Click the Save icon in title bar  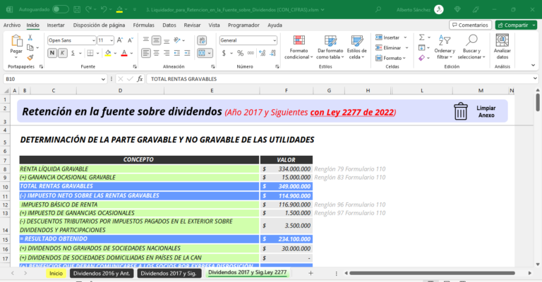click(x=77, y=10)
